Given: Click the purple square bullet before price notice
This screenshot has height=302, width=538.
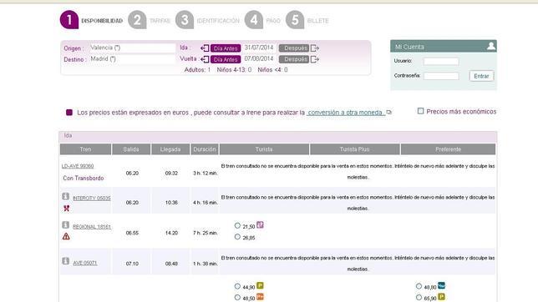Looking at the screenshot, I should click(x=69, y=113).
